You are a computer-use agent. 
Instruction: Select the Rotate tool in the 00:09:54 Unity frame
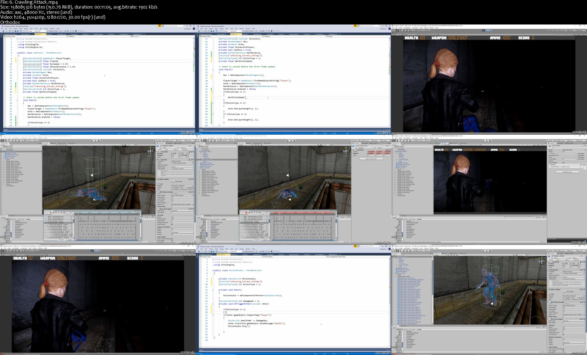click(401, 251)
